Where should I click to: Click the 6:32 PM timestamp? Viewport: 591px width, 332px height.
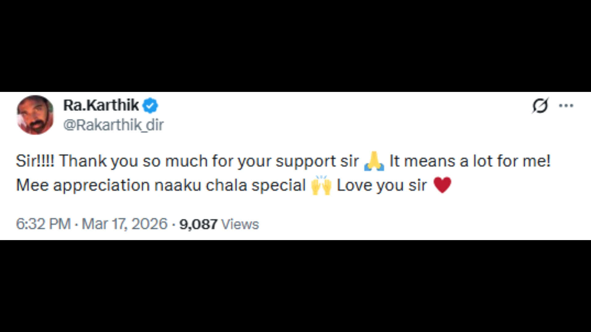click(x=43, y=224)
